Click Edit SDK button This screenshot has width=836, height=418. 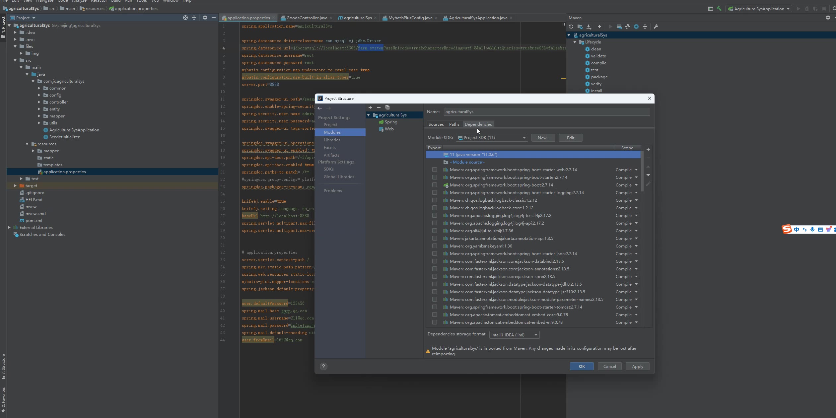coord(570,138)
